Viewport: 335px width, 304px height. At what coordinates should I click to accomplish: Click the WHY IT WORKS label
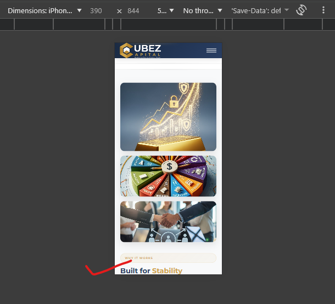(139, 258)
